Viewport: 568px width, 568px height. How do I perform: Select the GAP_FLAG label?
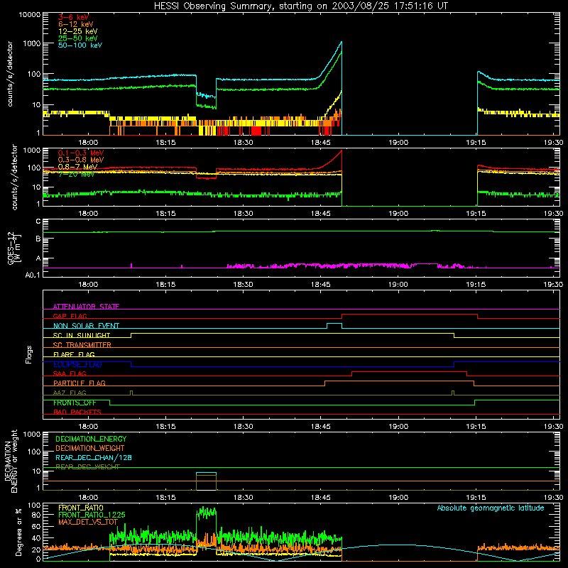pyautogui.click(x=70, y=316)
